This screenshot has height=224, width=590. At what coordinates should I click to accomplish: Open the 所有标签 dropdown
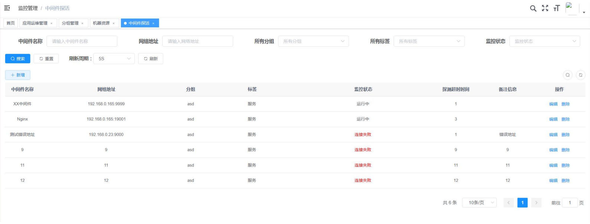coord(429,41)
